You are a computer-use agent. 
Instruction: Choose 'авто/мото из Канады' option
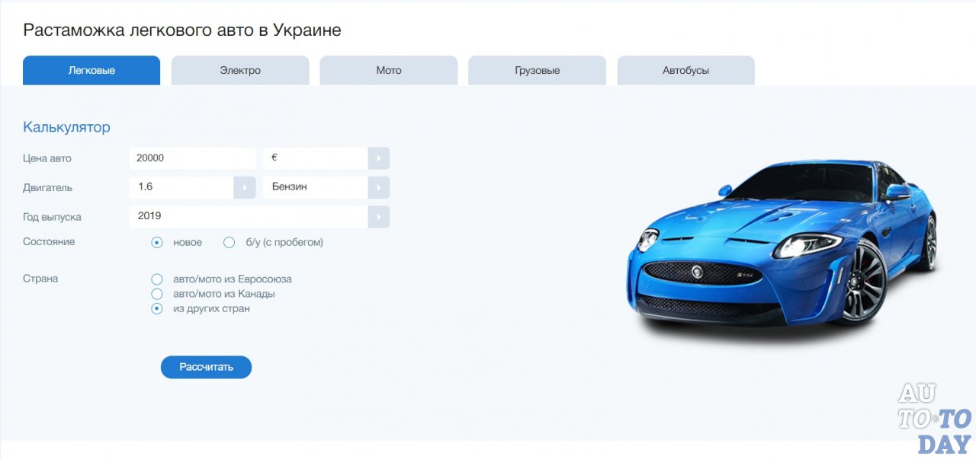tap(157, 294)
